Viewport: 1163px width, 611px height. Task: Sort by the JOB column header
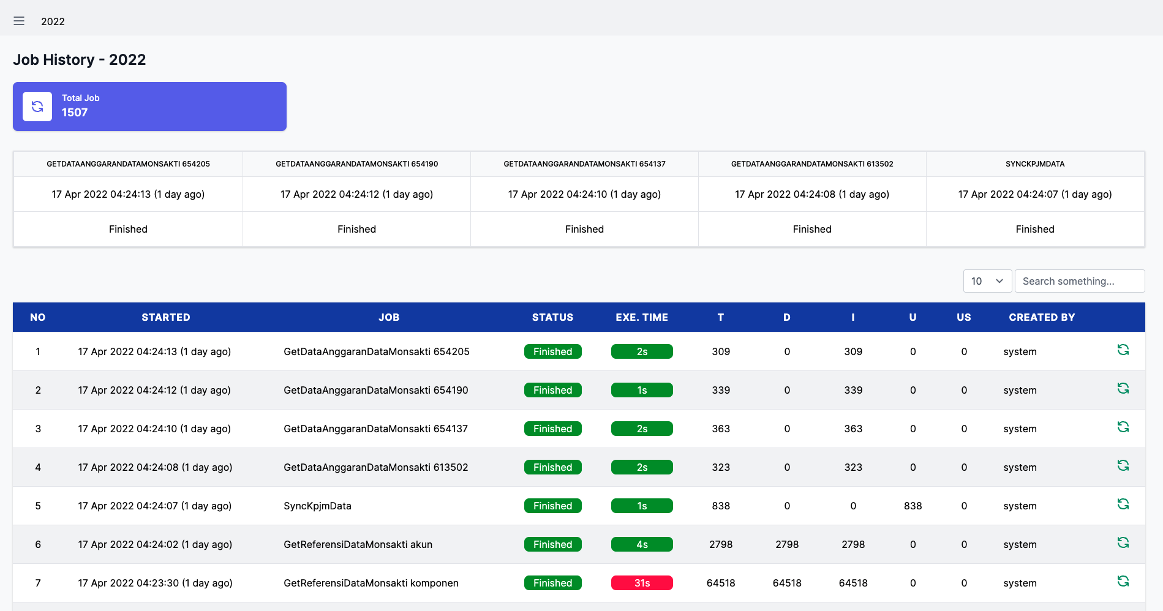tap(388, 317)
